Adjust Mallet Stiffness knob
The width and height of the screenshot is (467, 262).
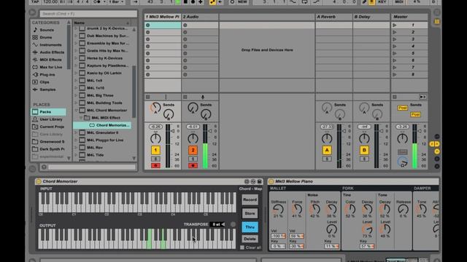tap(278, 210)
